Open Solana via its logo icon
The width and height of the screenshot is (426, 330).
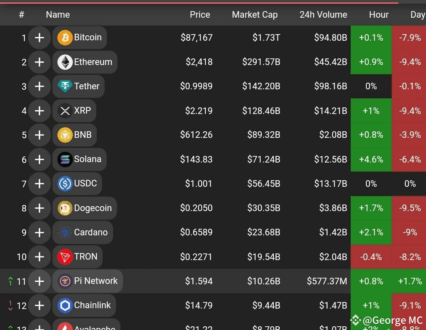(65, 159)
